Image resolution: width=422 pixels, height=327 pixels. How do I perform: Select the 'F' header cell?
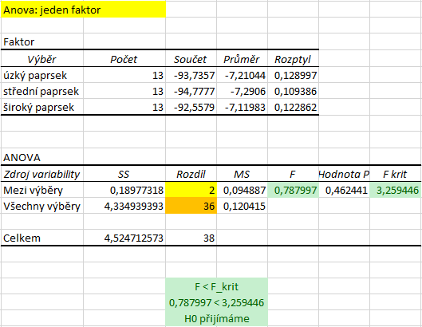pos(293,174)
